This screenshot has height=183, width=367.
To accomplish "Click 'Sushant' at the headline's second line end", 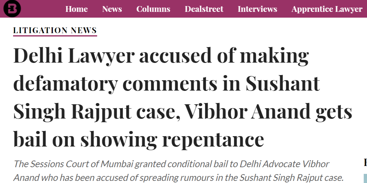I will (282, 84).
